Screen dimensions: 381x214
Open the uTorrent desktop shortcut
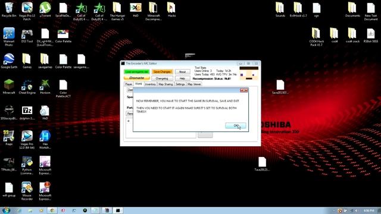(45, 10)
